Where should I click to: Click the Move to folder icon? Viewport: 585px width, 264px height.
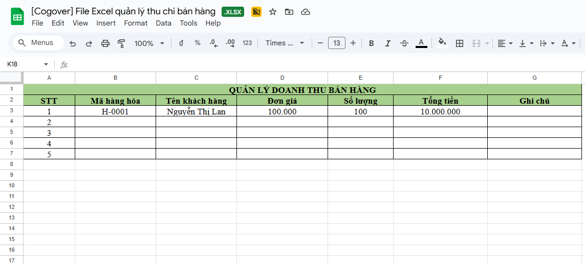(x=289, y=12)
